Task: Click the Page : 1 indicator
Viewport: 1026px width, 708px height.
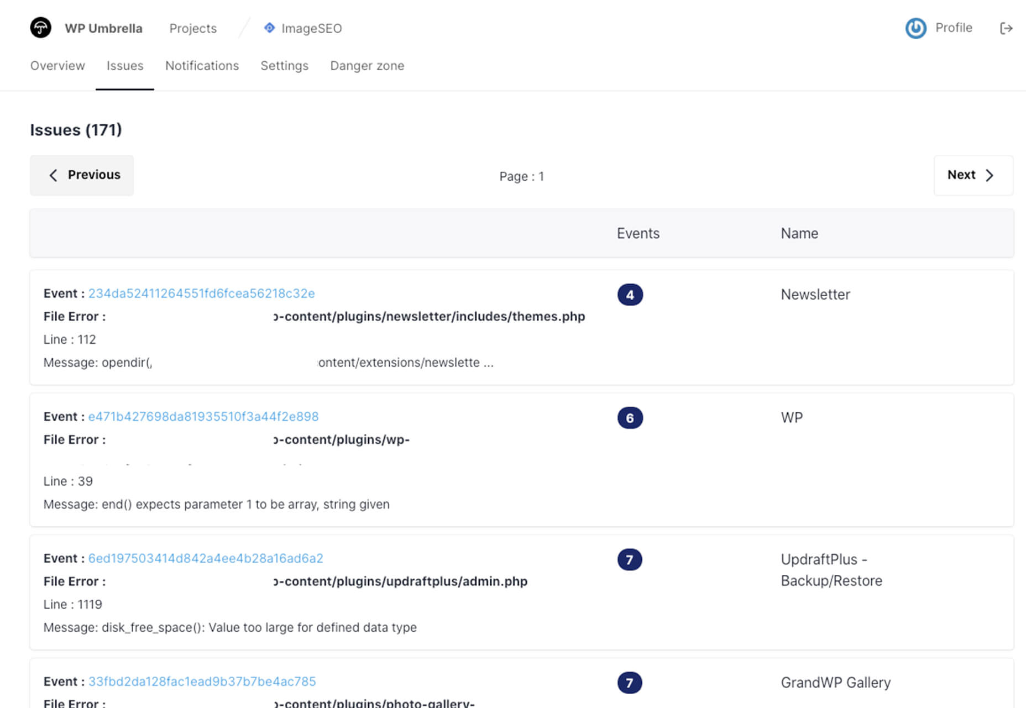Action: [x=521, y=176]
